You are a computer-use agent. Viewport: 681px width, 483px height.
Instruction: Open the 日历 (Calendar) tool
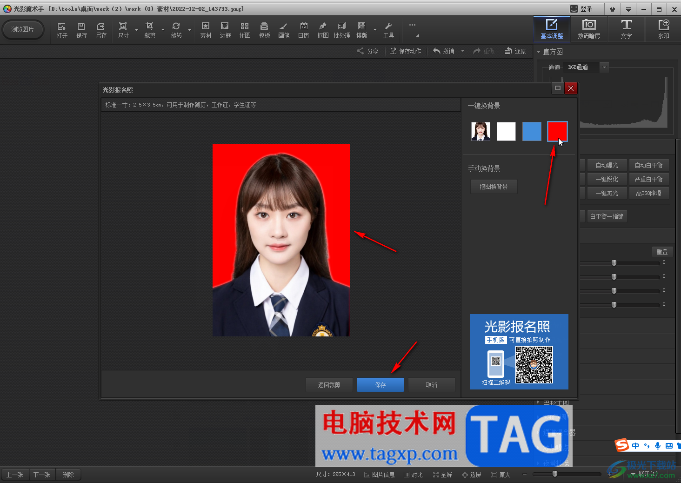tap(303, 30)
